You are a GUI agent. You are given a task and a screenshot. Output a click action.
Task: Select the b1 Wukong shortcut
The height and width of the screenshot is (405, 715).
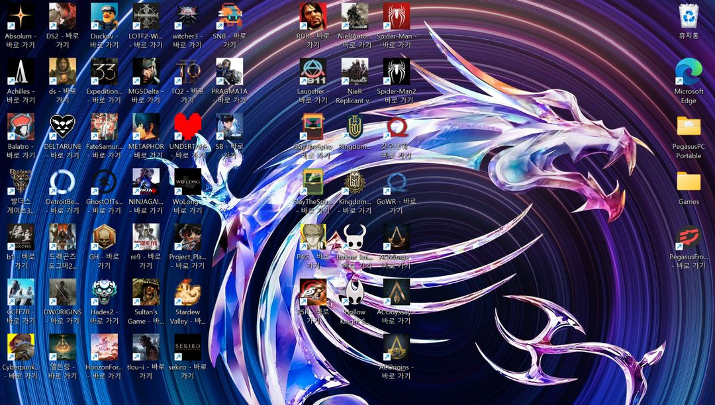tap(21, 237)
